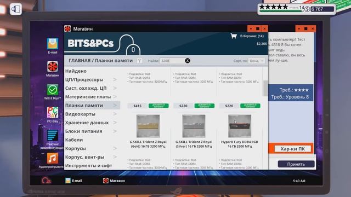Expand Хранение данных category arrow
Screen dimensions: 351x197
[x=115, y=123]
